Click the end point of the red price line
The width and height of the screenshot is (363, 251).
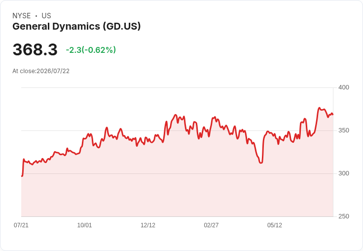click(x=333, y=114)
